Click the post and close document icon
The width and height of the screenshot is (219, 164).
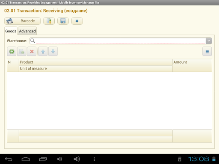click(x=49, y=21)
